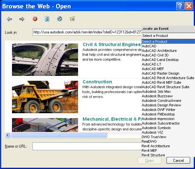Close the Browse the Web dialog
195x169 pixels.
(x=189, y=6)
